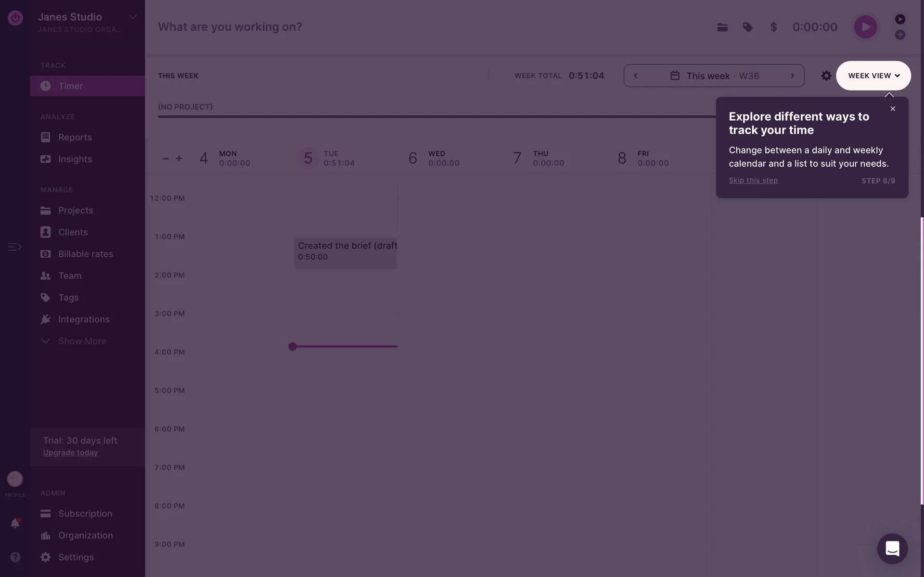Viewport: 924px width, 577px height.
Task: Open the chat support bubble
Action: pyautogui.click(x=892, y=549)
